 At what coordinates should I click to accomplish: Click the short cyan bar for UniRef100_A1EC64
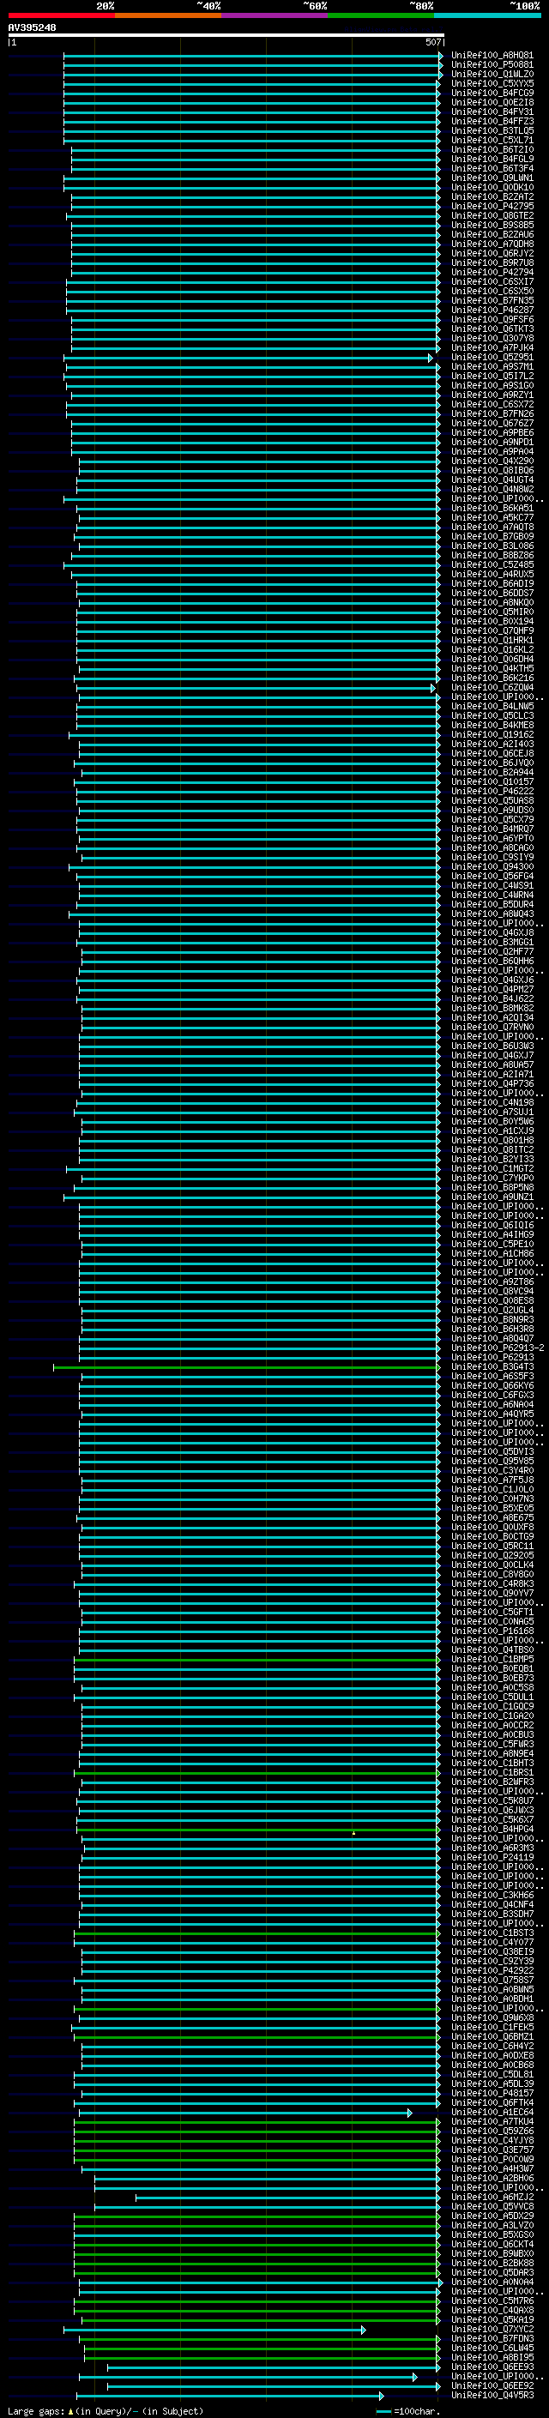point(245,2113)
